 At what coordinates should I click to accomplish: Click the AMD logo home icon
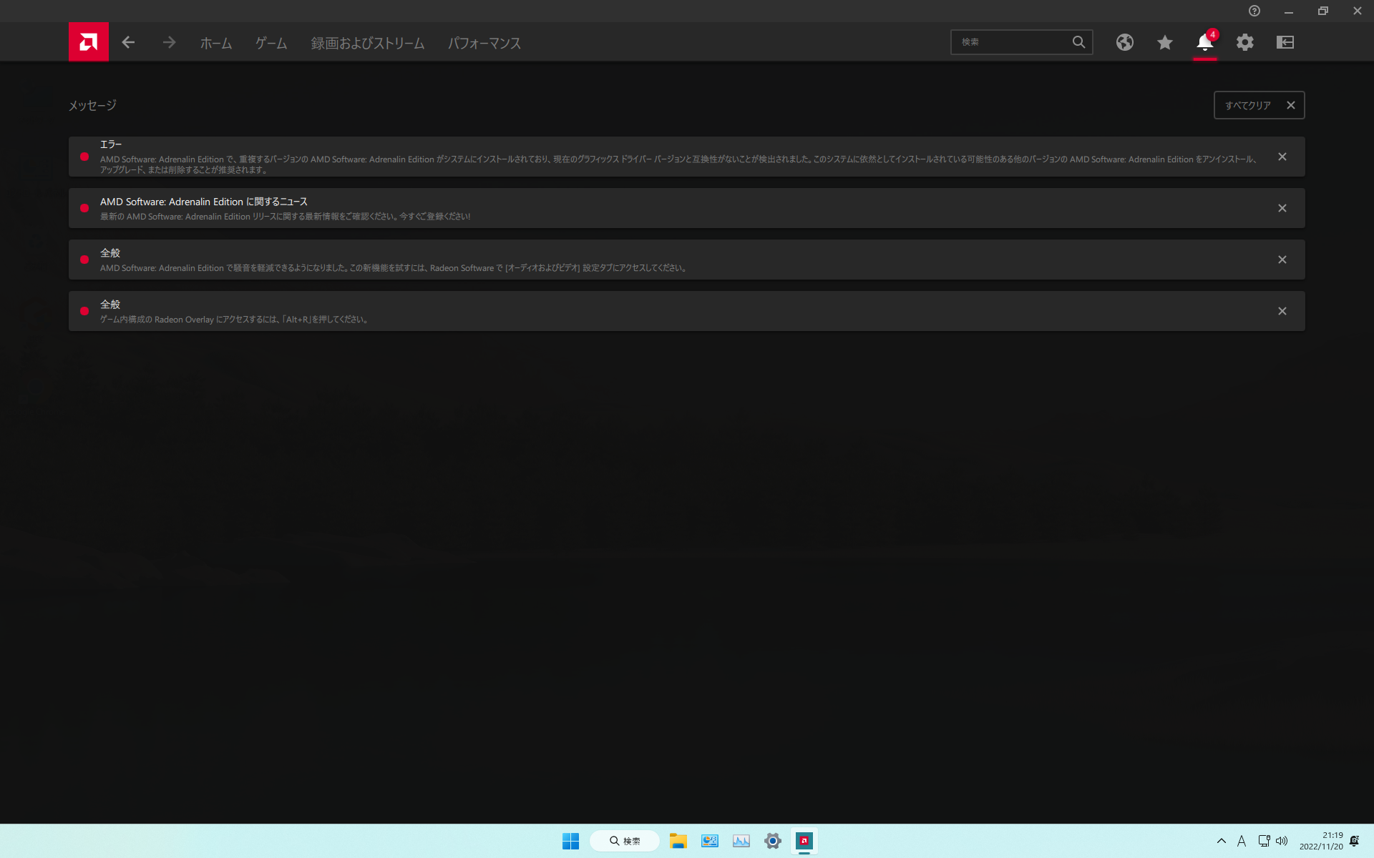pos(89,42)
